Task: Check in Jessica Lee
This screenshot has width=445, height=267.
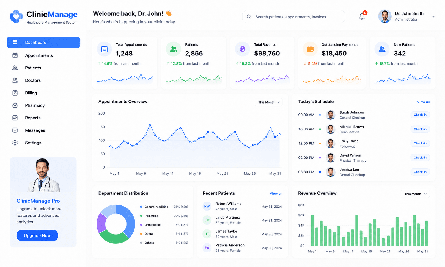Action: (420, 172)
